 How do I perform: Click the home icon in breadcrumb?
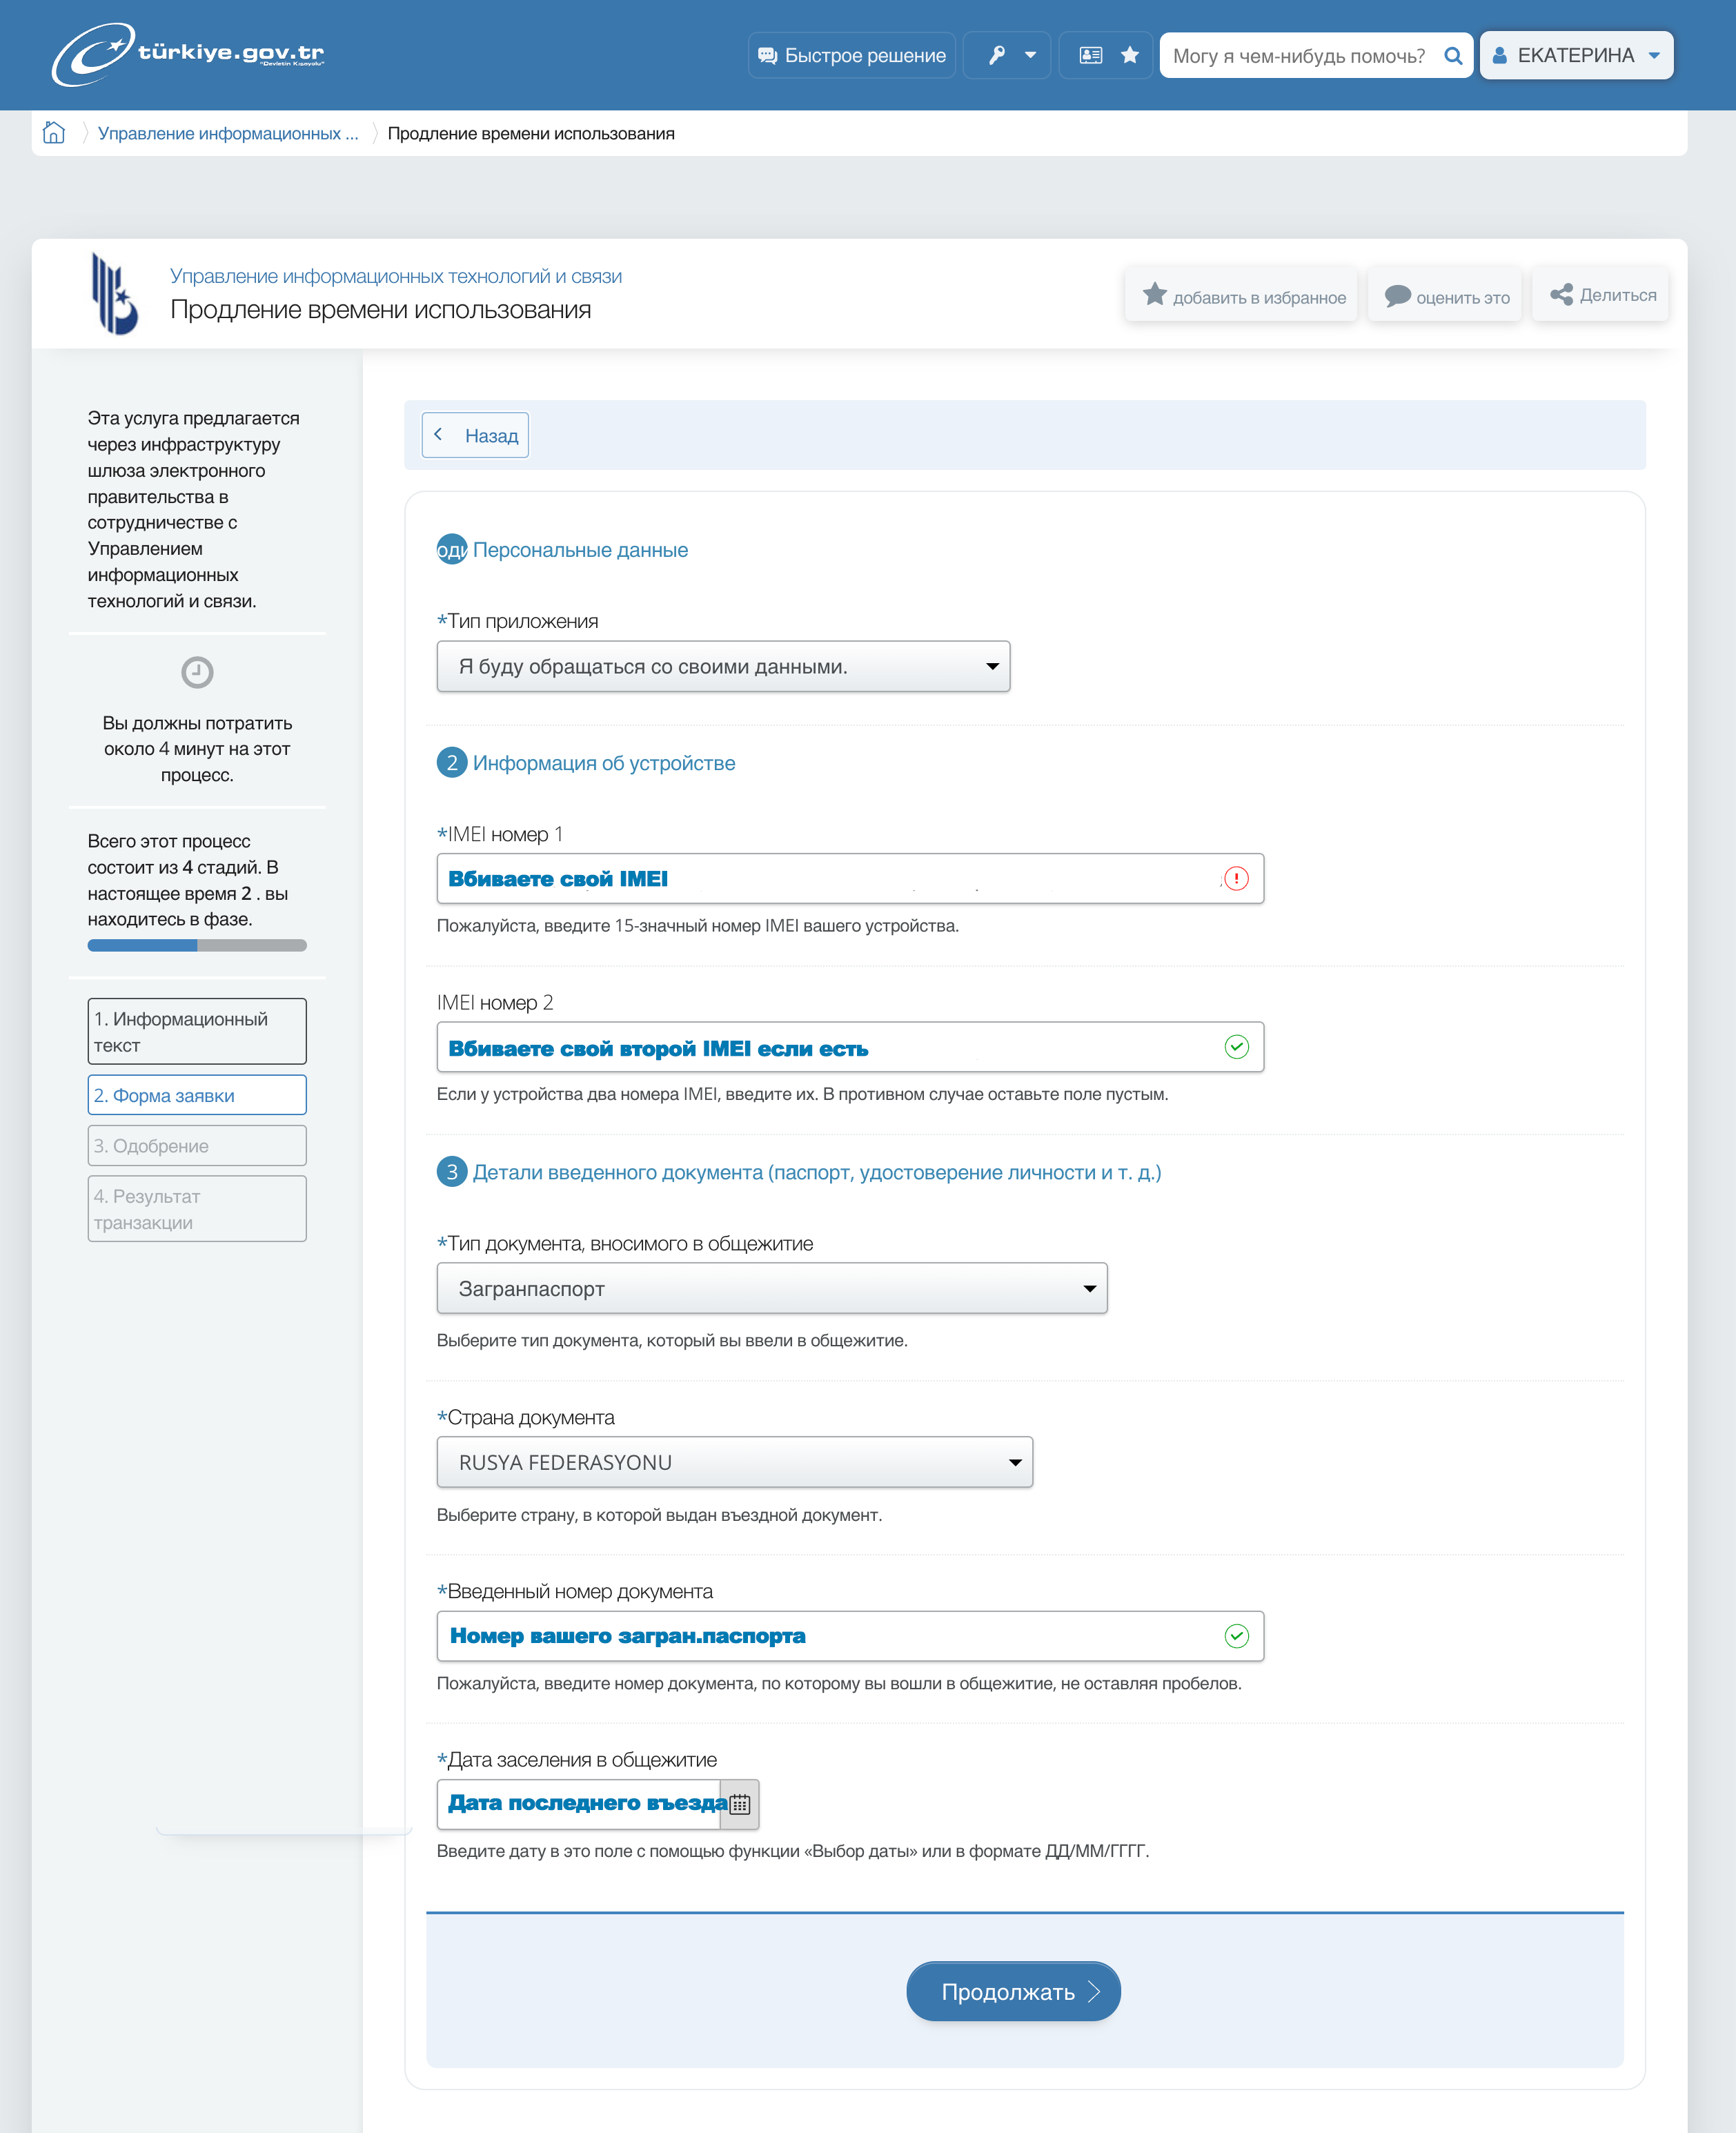point(54,133)
